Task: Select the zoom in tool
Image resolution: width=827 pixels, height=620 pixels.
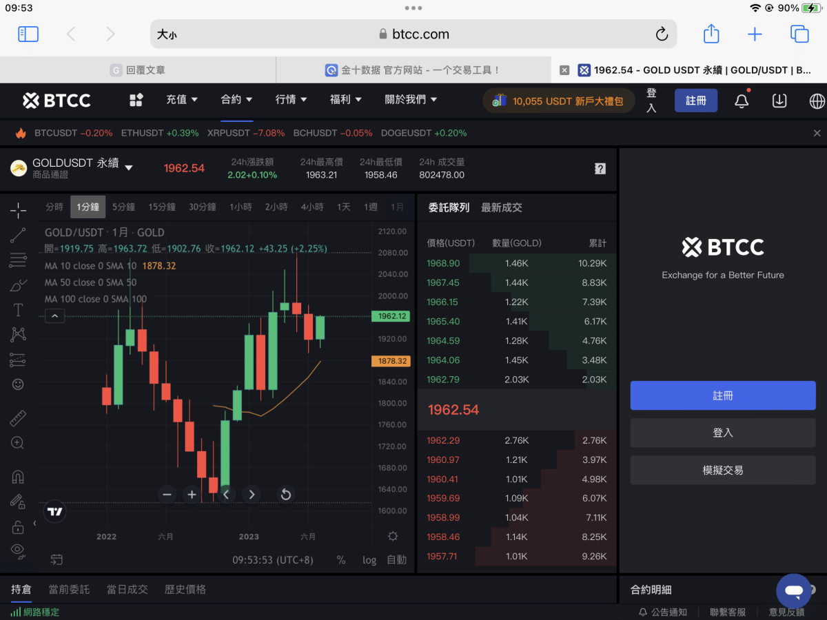Action: pos(18,443)
